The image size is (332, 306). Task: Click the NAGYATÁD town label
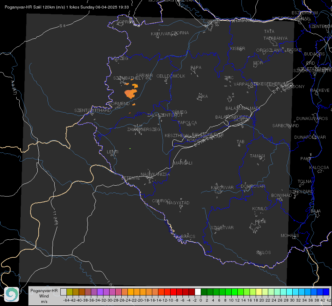(x=178, y=203)
